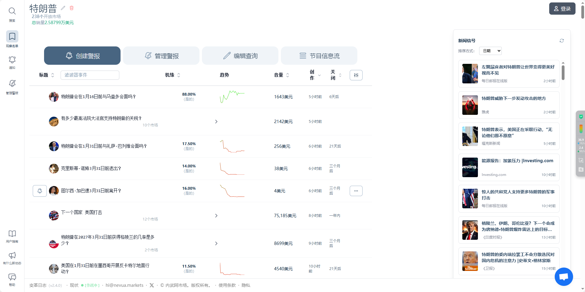Viewport: 585px width, 292px height.
Task: Click the column settings sliders icon
Action: 356,75
